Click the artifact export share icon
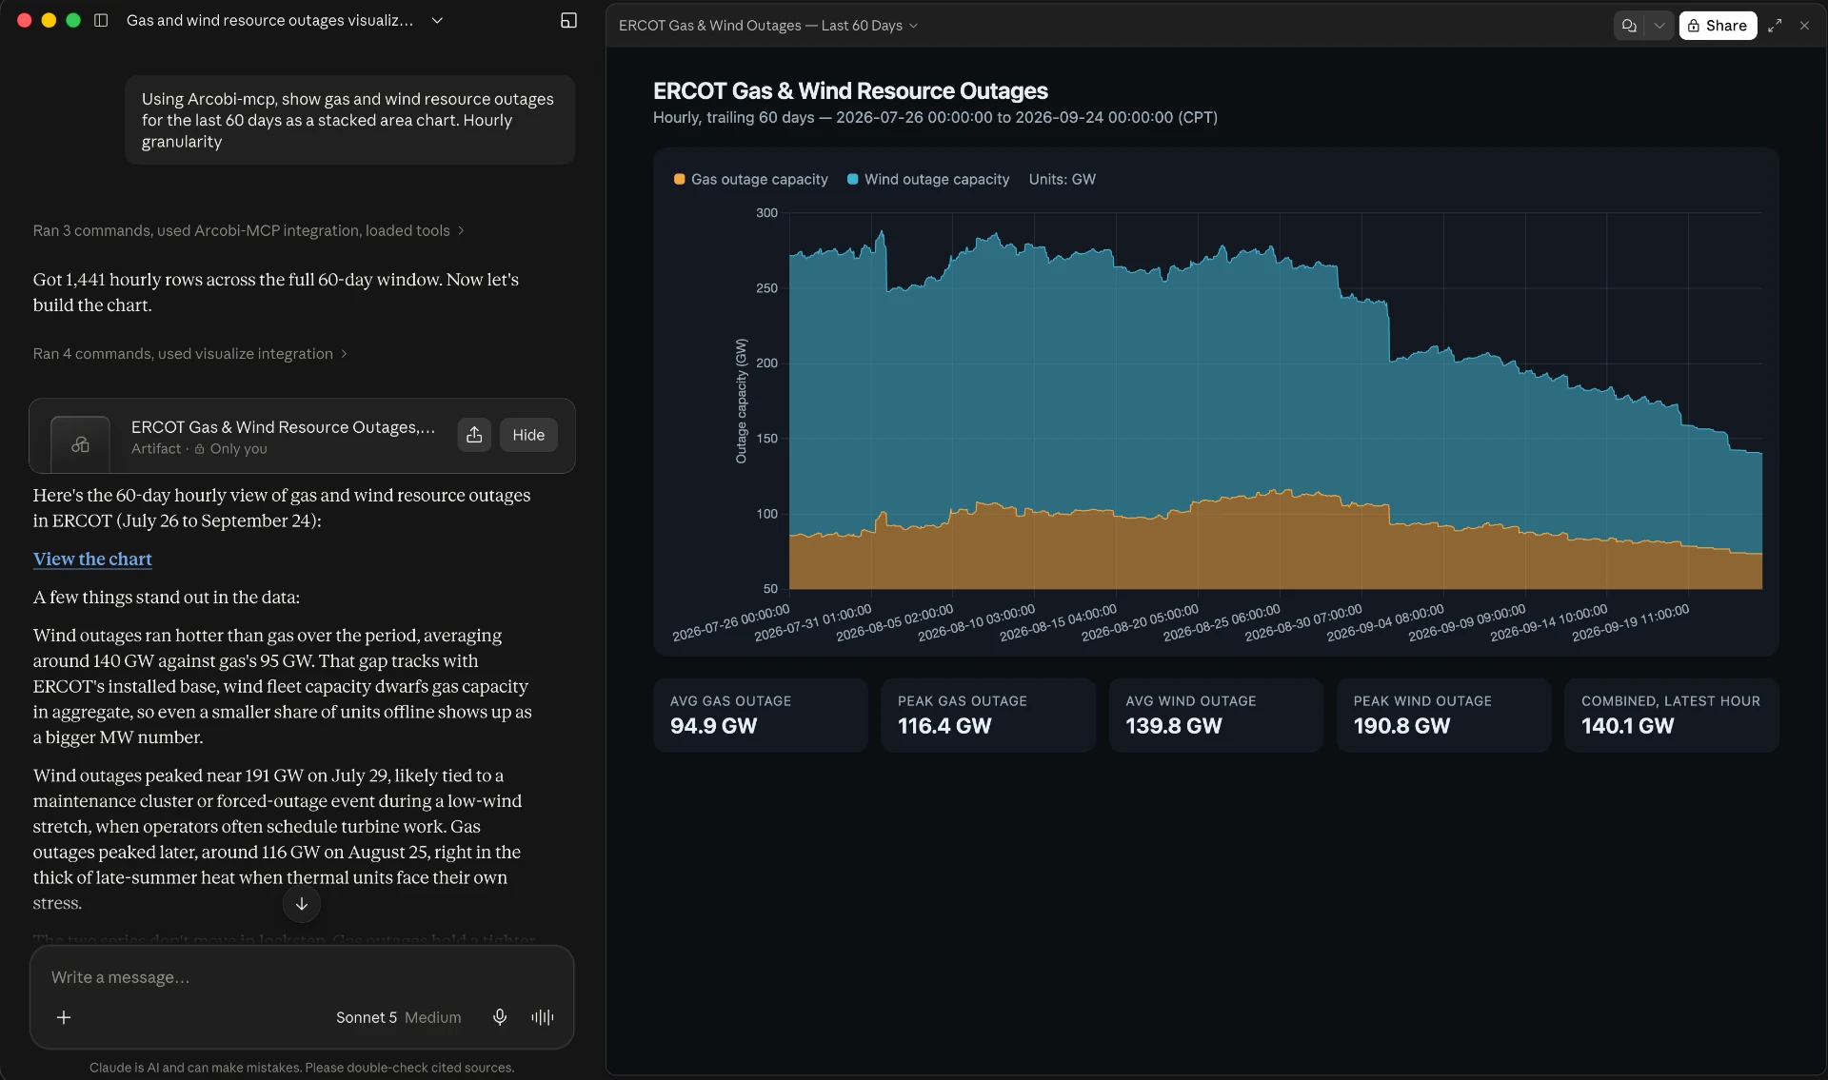Viewport: 1828px width, 1080px height. click(x=474, y=435)
